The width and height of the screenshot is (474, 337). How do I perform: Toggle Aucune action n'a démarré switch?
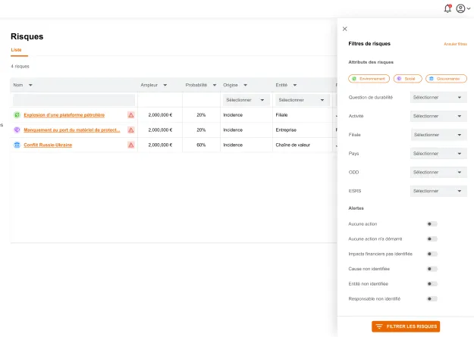tap(432, 239)
